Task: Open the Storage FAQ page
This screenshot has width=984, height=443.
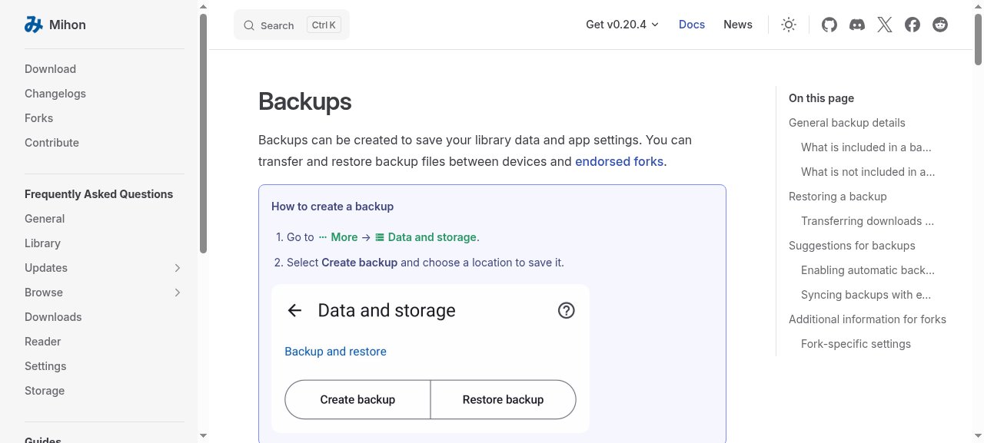Action: (x=45, y=391)
